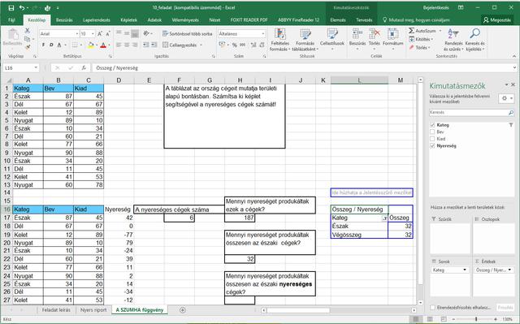Toggle Sortöréssel több sorba wrap text

(187, 34)
